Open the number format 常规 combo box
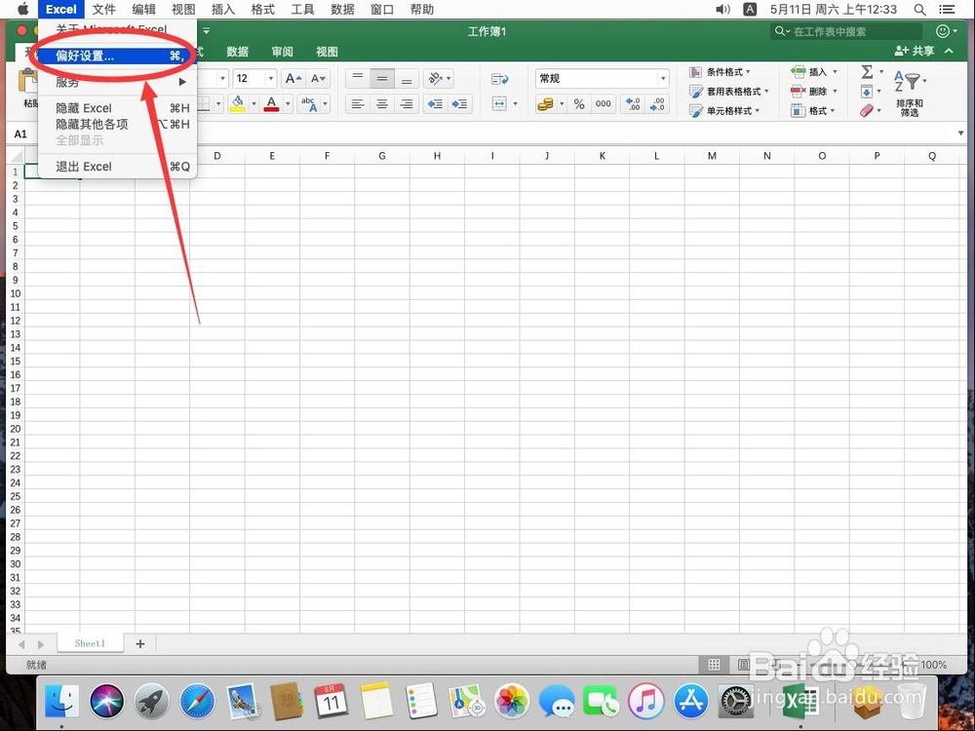975x731 pixels. click(602, 78)
